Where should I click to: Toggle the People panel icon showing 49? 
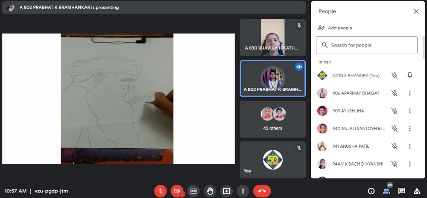(386, 191)
